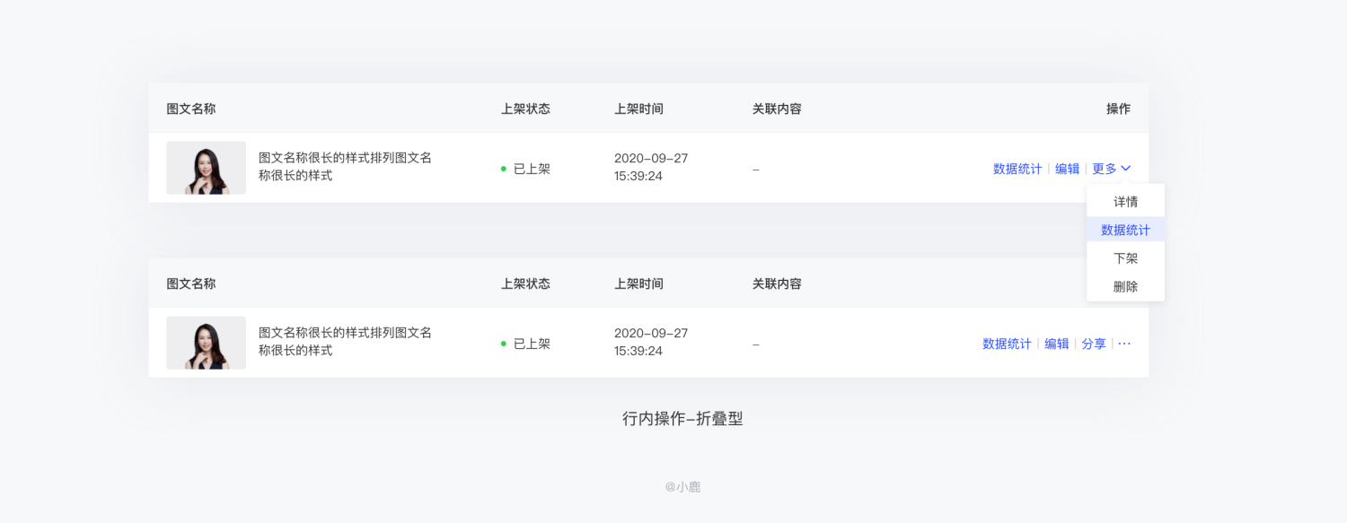Click the green 已上架 status dot in the first table

click(x=504, y=169)
